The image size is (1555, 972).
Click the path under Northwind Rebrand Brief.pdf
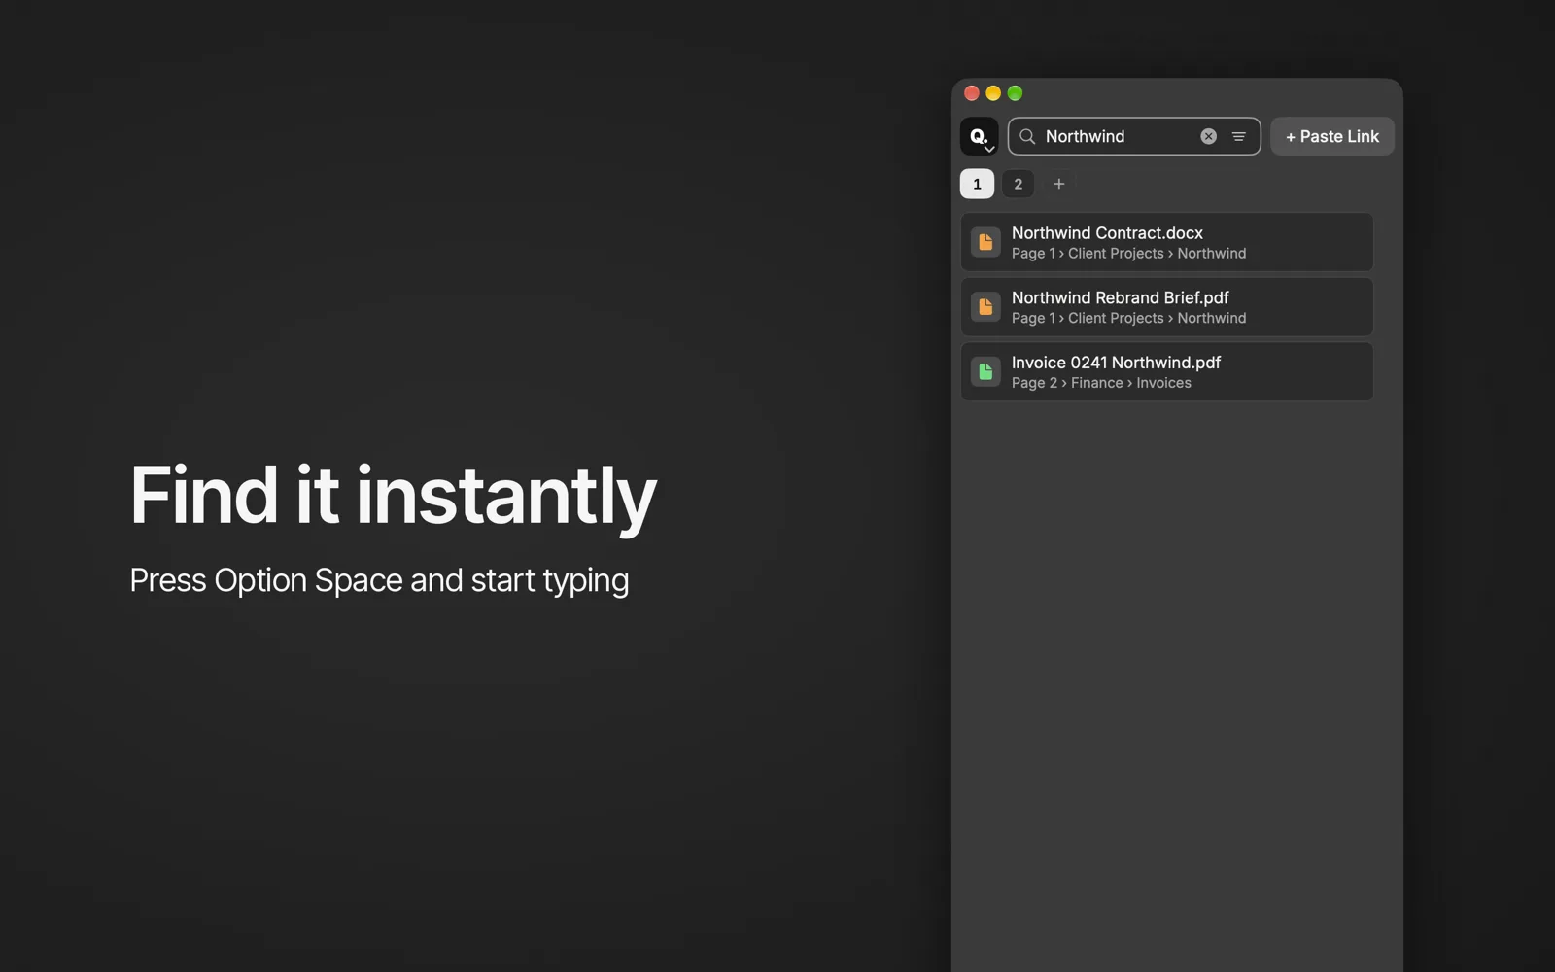(1128, 319)
